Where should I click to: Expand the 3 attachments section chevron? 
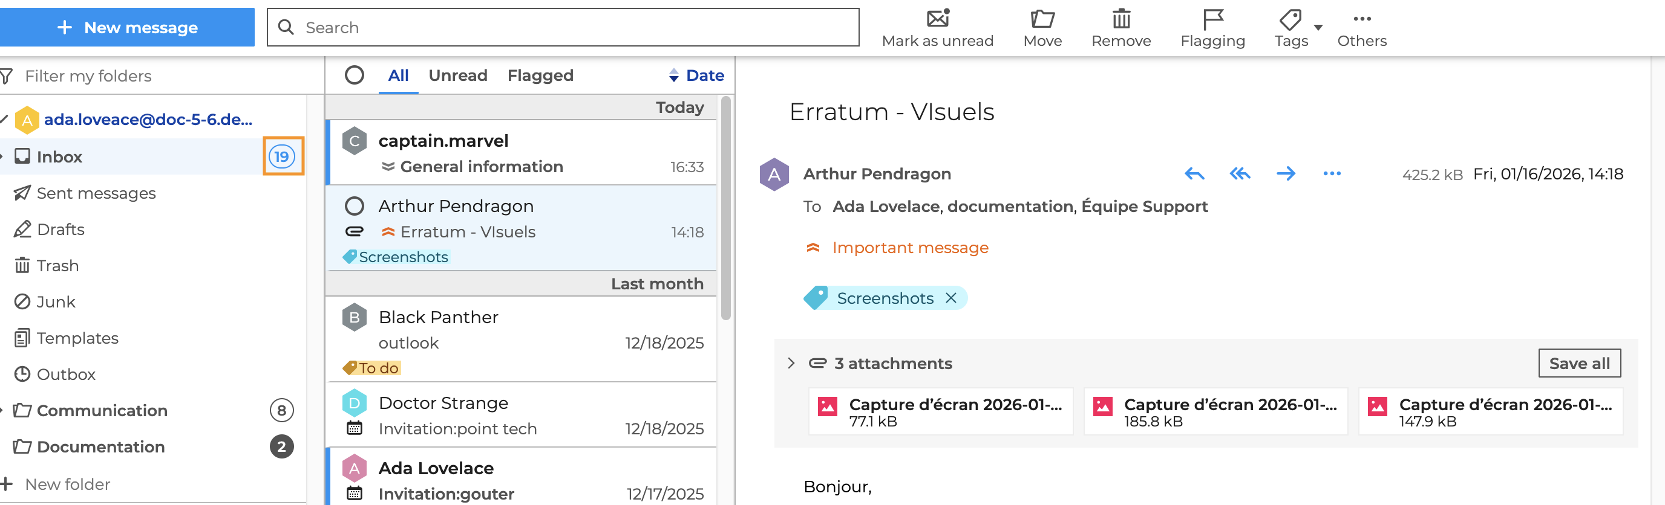(791, 363)
